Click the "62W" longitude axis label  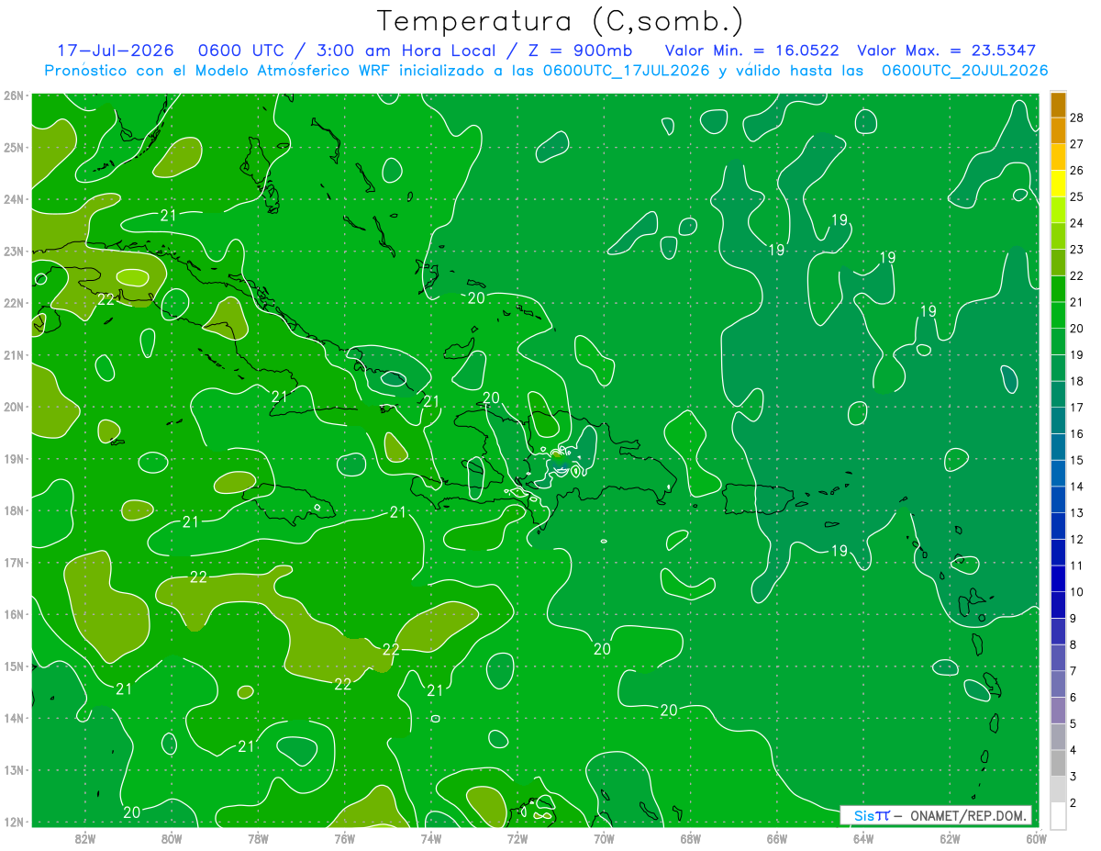[x=950, y=838]
